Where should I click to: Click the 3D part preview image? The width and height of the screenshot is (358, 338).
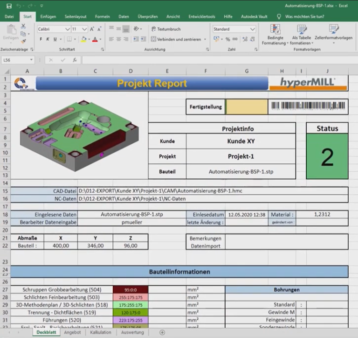(79, 135)
